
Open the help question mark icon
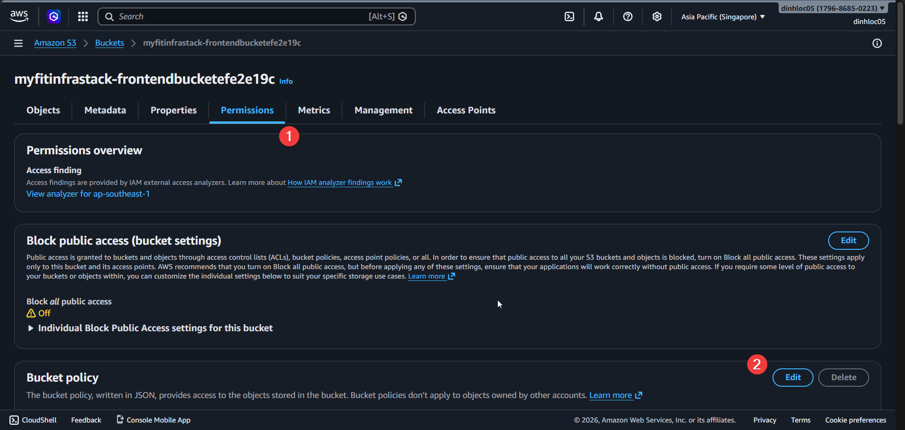tap(627, 16)
